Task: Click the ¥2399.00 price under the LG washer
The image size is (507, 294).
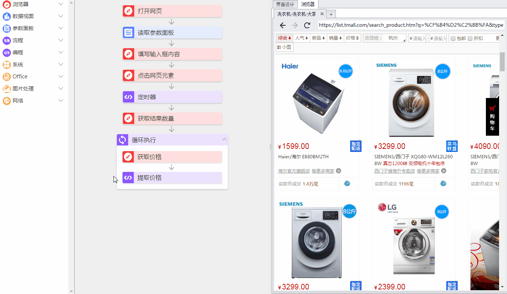Action: point(390,287)
